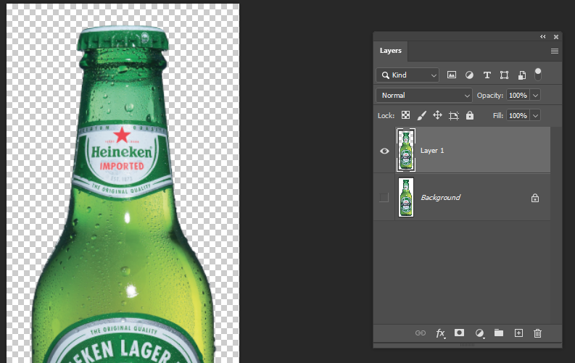Filter for type layers icon
The height and width of the screenshot is (363, 575).
pyautogui.click(x=487, y=75)
